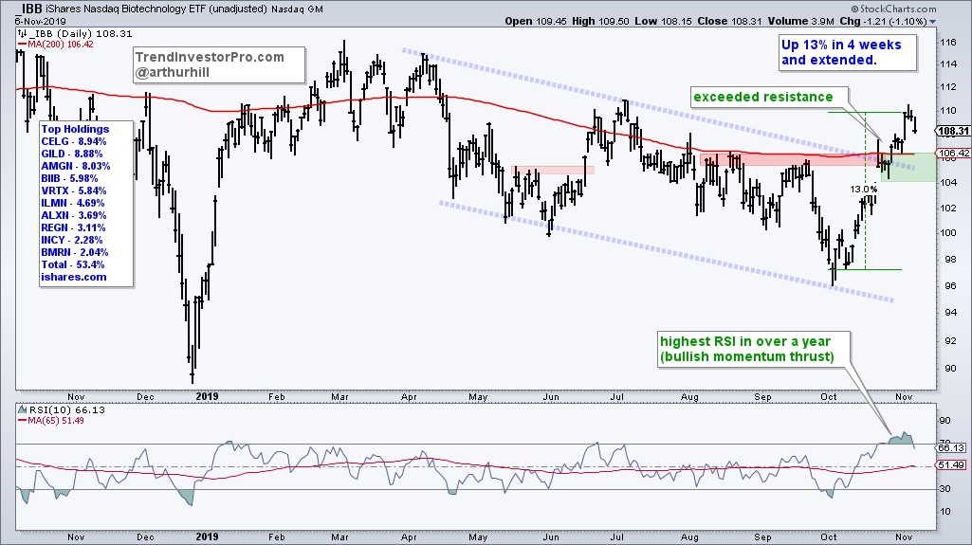Click the 'Chg -1.21 (-1.10%)' value

[883, 21]
